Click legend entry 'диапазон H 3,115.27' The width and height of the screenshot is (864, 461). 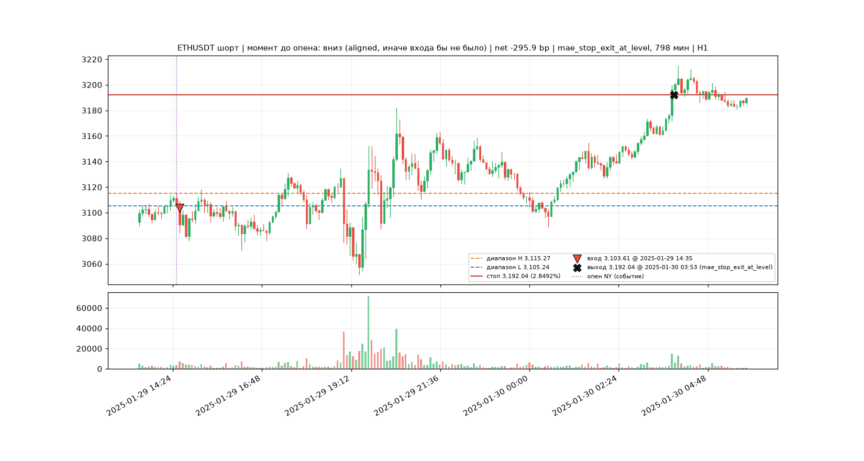(518, 258)
